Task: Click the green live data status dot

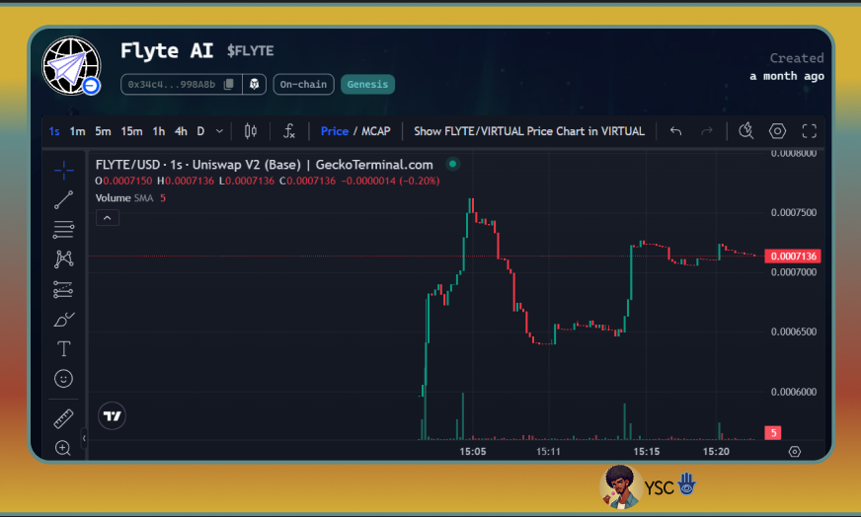Action: [x=452, y=164]
